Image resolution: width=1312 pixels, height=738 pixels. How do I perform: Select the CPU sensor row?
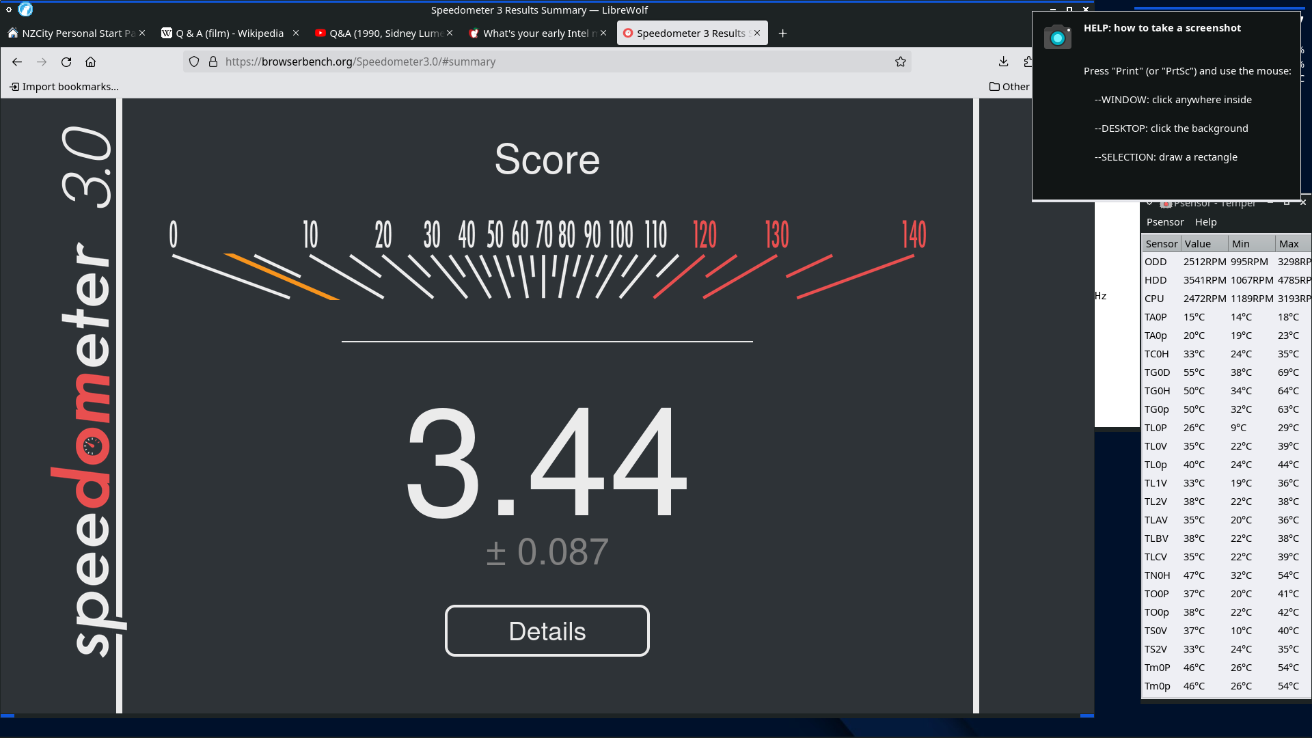coord(1155,299)
